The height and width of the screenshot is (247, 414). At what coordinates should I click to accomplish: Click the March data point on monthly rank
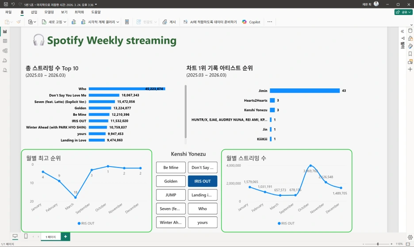click(x=76, y=198)
